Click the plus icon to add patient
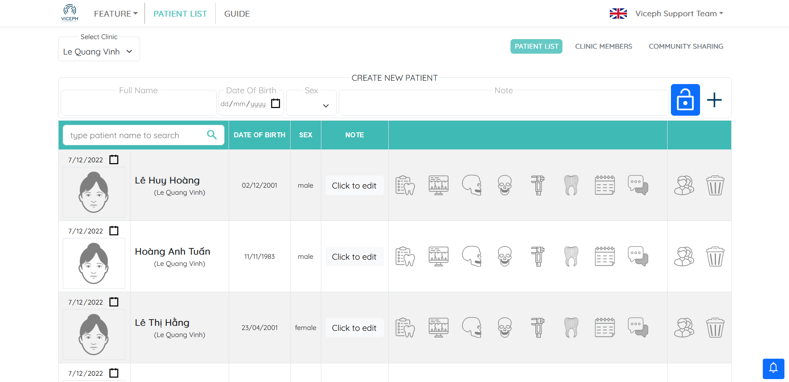This screenshot has height=382, width=789. coord(714,100)
